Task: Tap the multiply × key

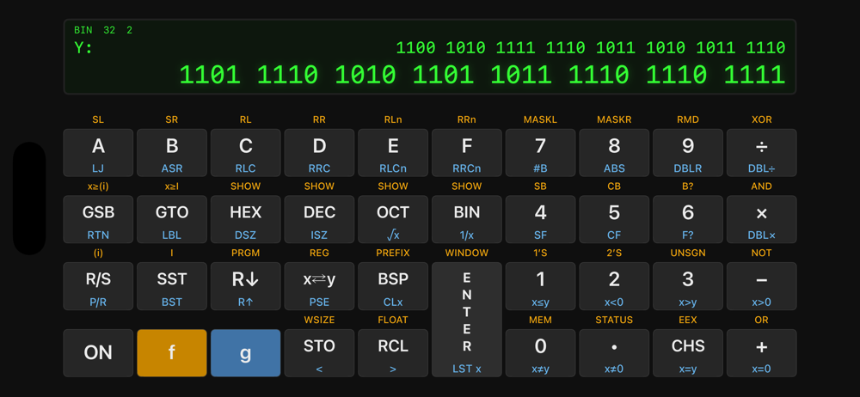Action: click(761, 219)
